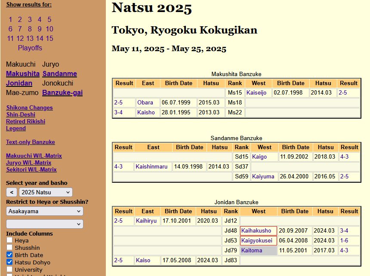This screenshot has height=276, width=370.
Task: Select the Jd79 rank cell
Action: [231, 251]
